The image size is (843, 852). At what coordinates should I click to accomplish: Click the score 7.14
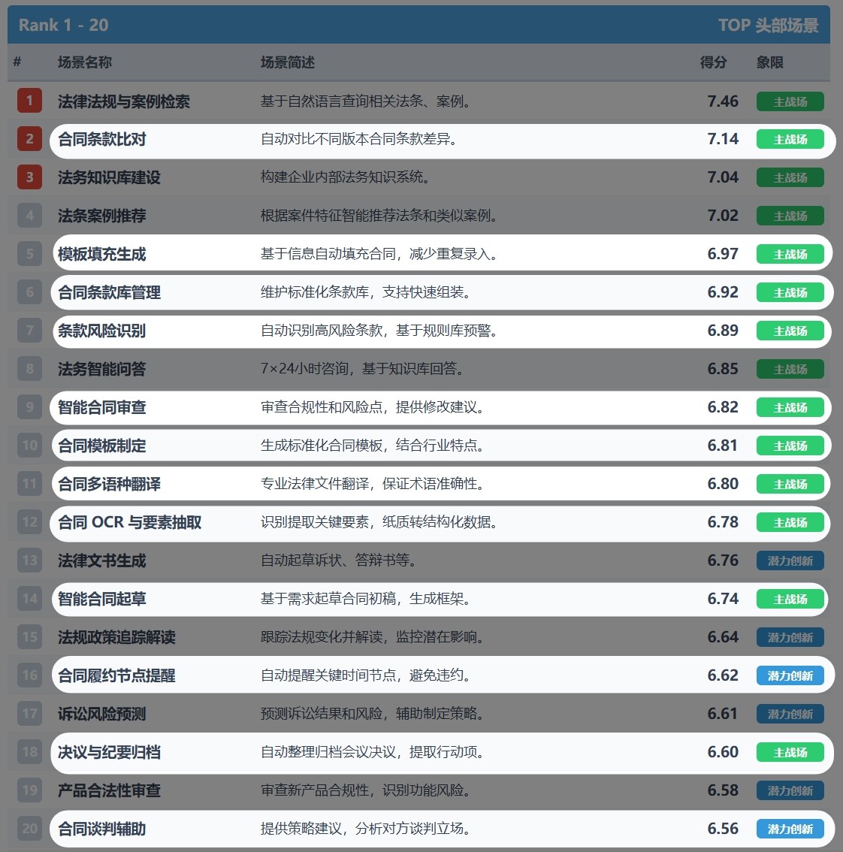point(723,139)
